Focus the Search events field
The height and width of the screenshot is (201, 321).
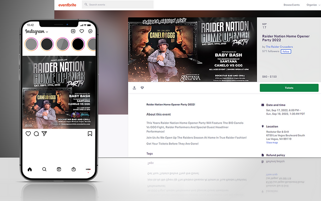point(118,5)
